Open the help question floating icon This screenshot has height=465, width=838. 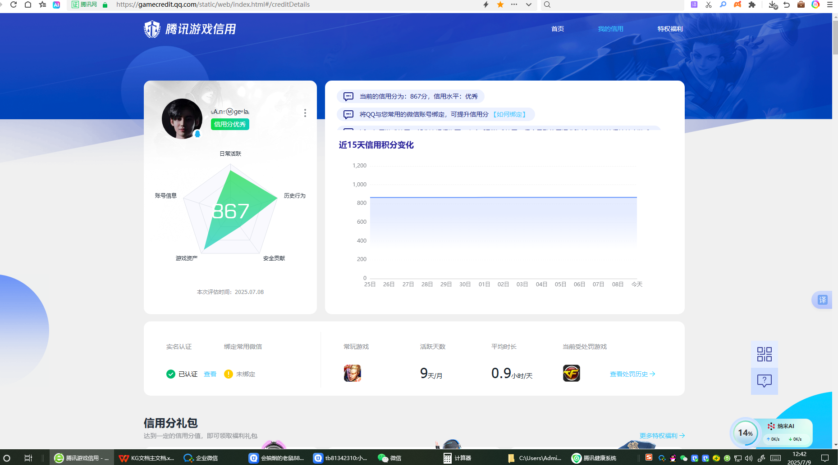[x=765, y=381]
